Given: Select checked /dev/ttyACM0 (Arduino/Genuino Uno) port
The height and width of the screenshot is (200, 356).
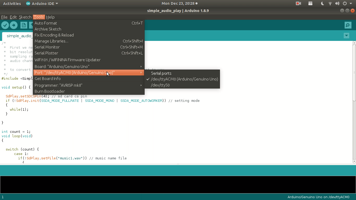Looking at the screenshot, I should click(x=182, y=79).
